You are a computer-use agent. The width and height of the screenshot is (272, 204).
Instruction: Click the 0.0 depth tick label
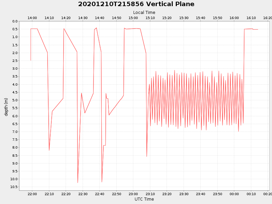15,21
